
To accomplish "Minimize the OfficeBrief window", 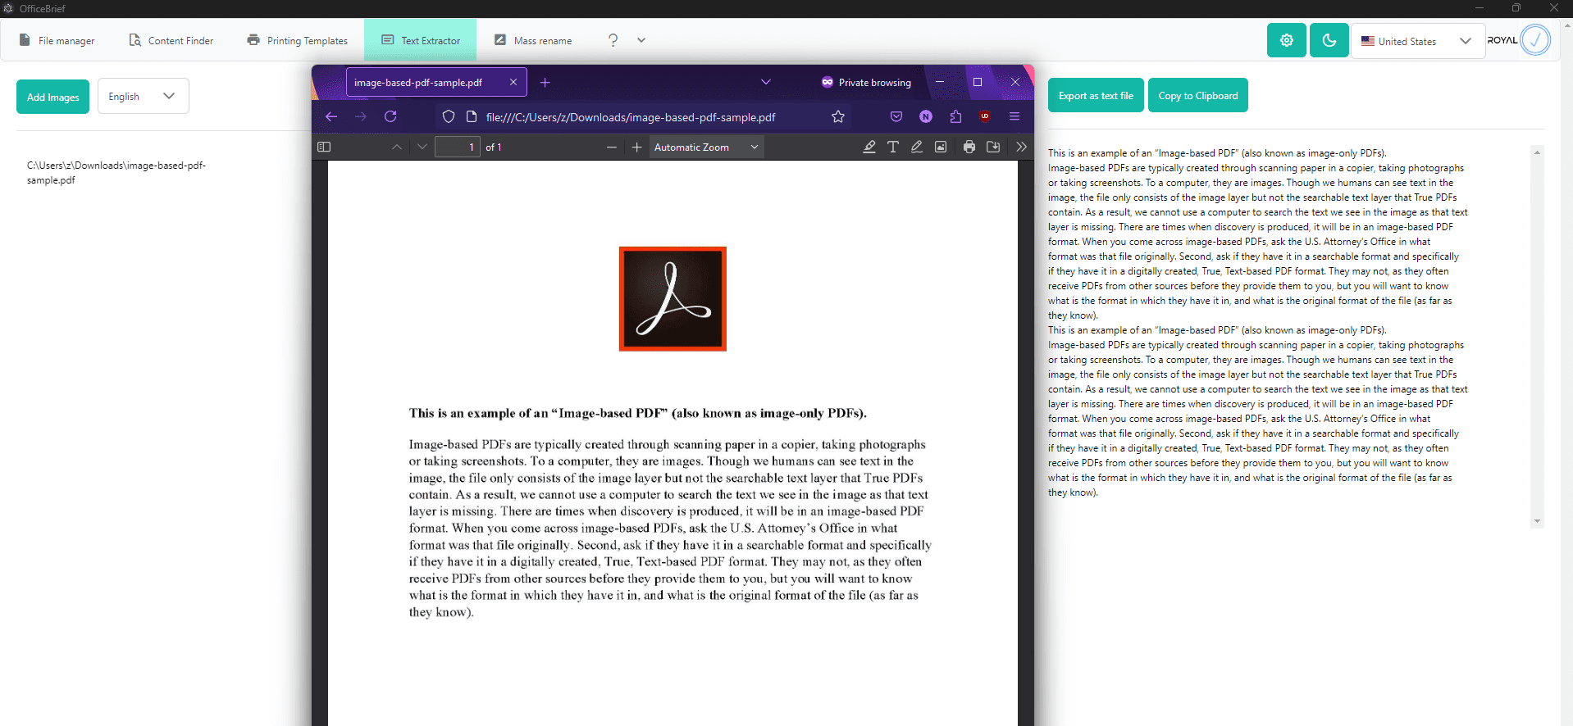I will (x=1480, y=8).
